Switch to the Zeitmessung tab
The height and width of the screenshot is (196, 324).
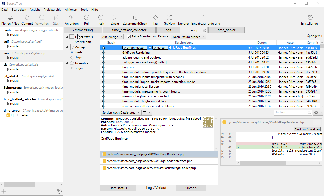click(x=83, y=30)
